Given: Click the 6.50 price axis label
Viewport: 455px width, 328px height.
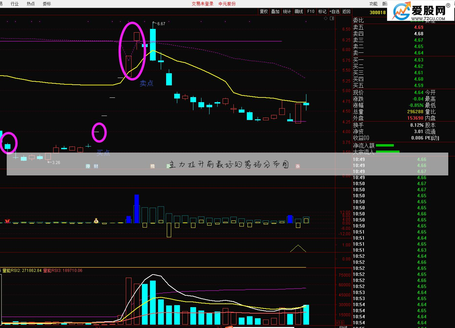Looking at the screenshot, I should coord(346,29).
